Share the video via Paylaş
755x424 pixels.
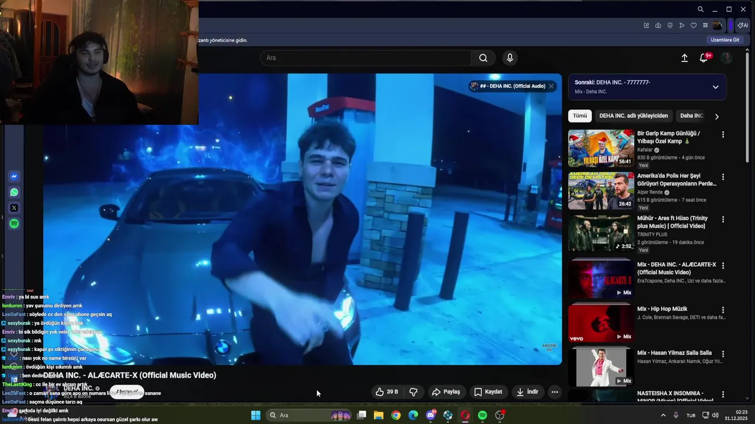coord(446,392)
